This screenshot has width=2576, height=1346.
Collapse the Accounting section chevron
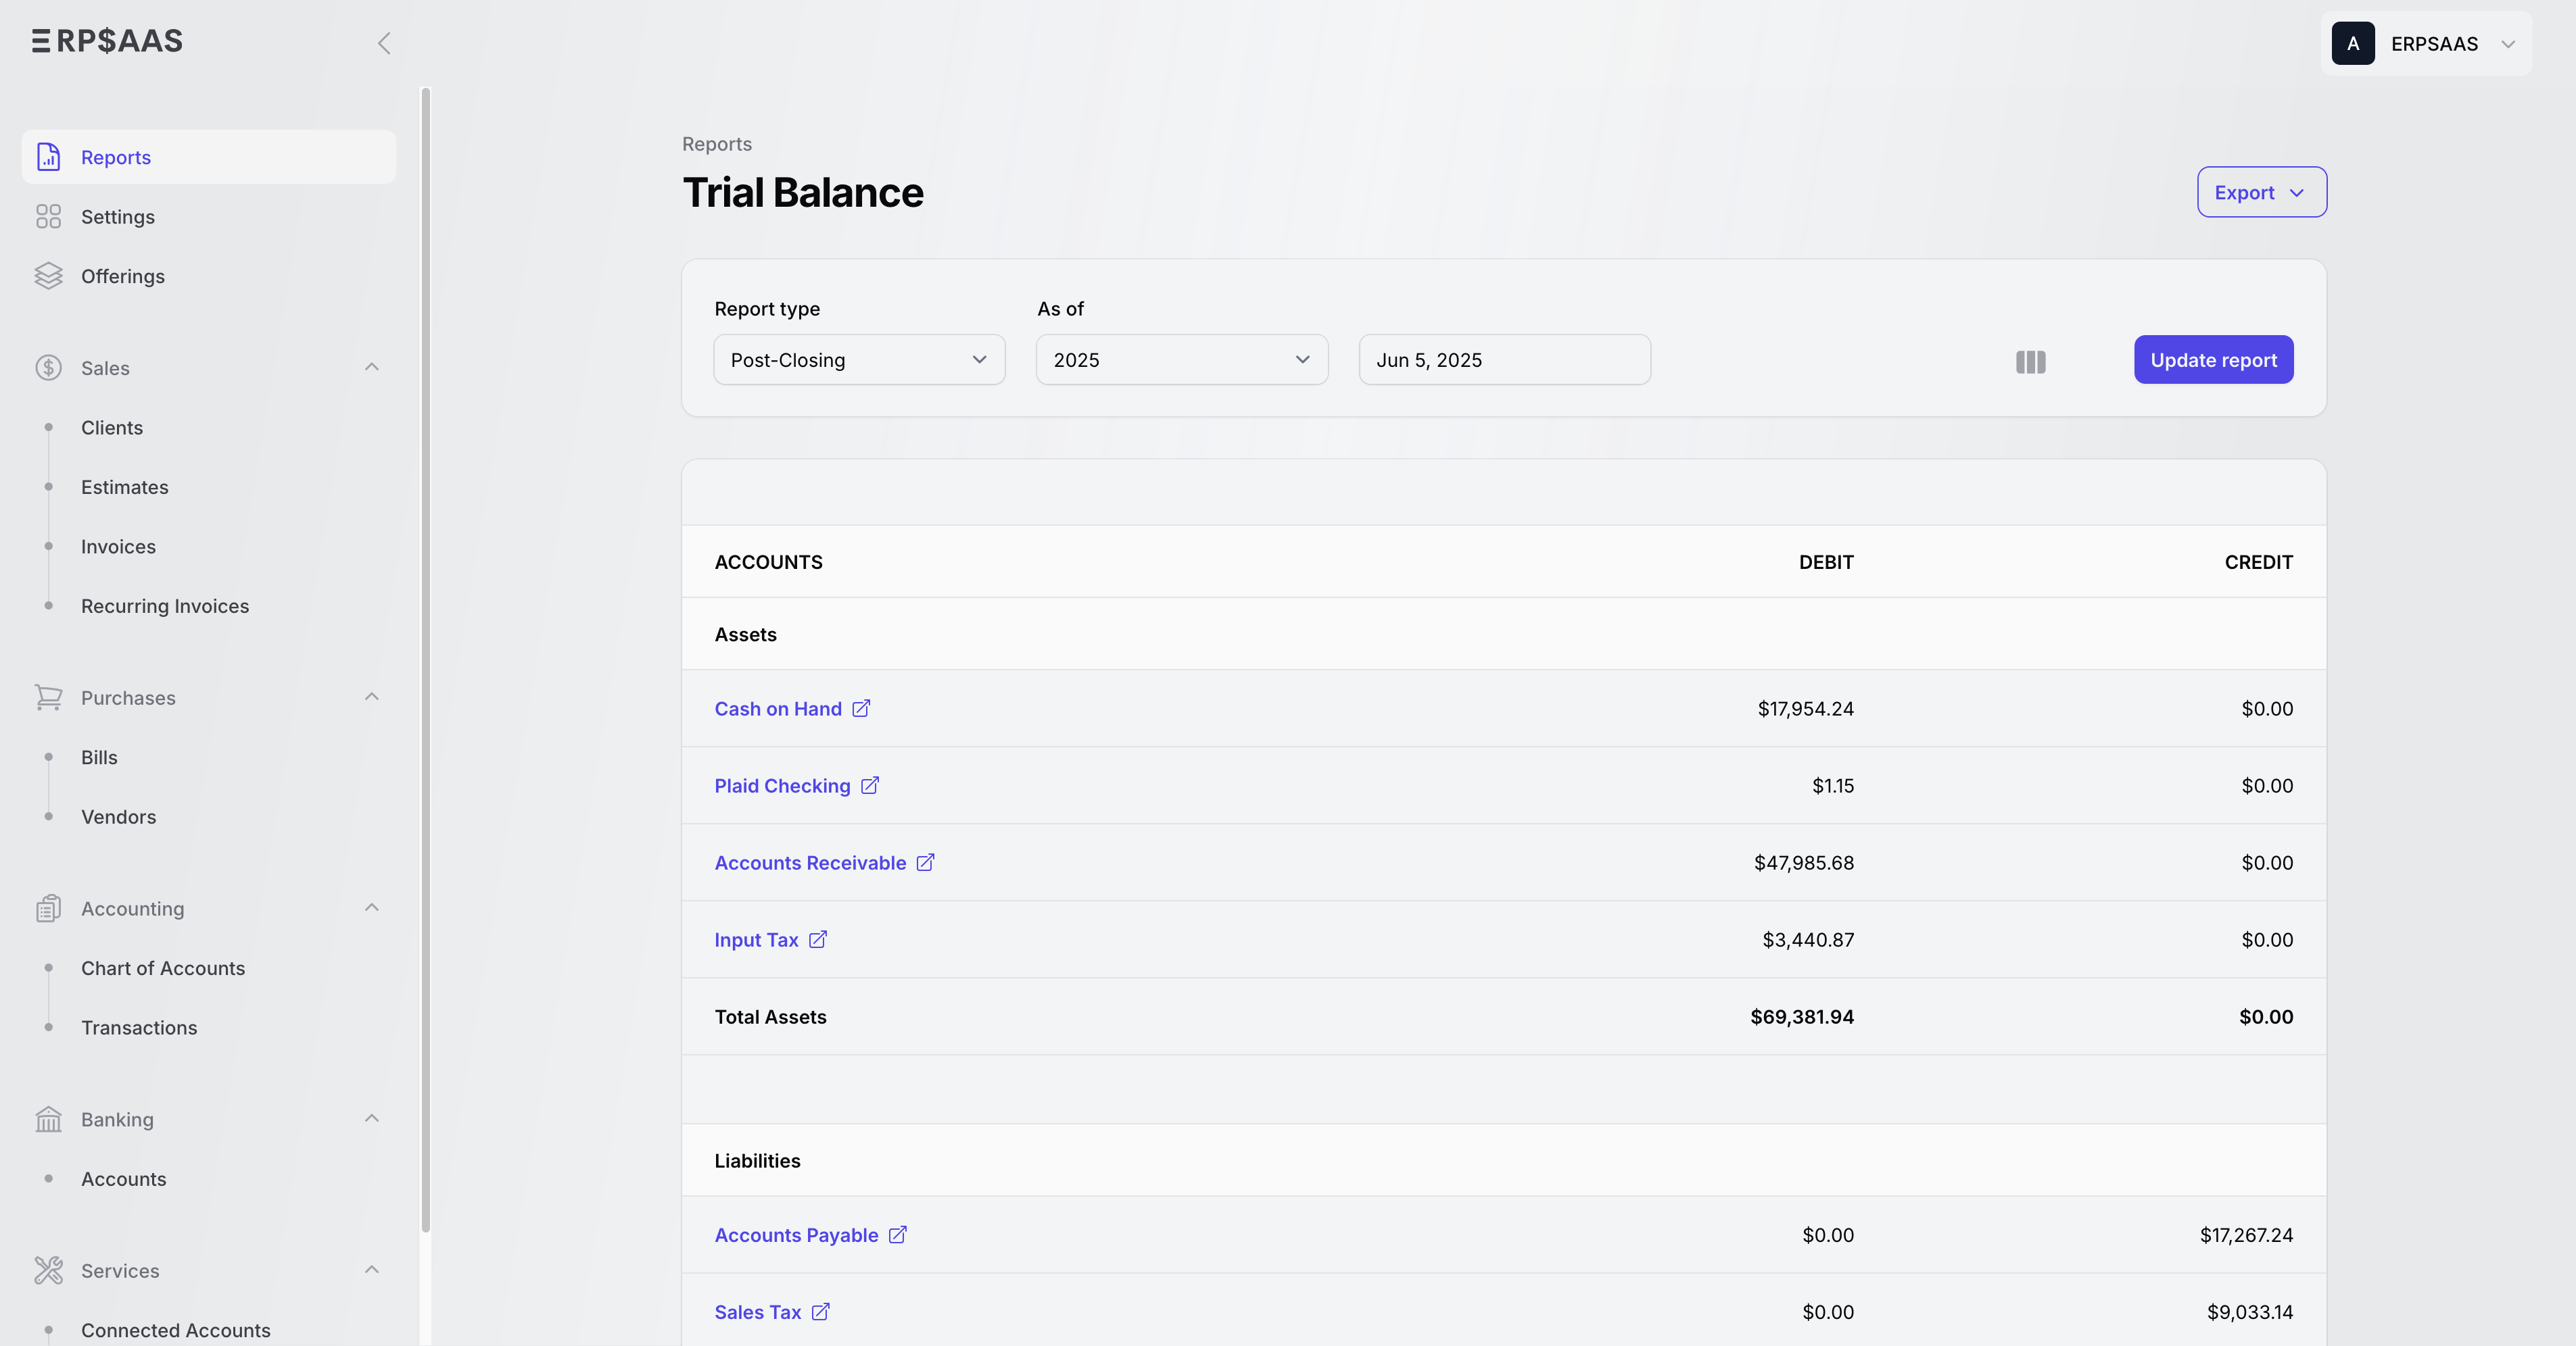372,908
